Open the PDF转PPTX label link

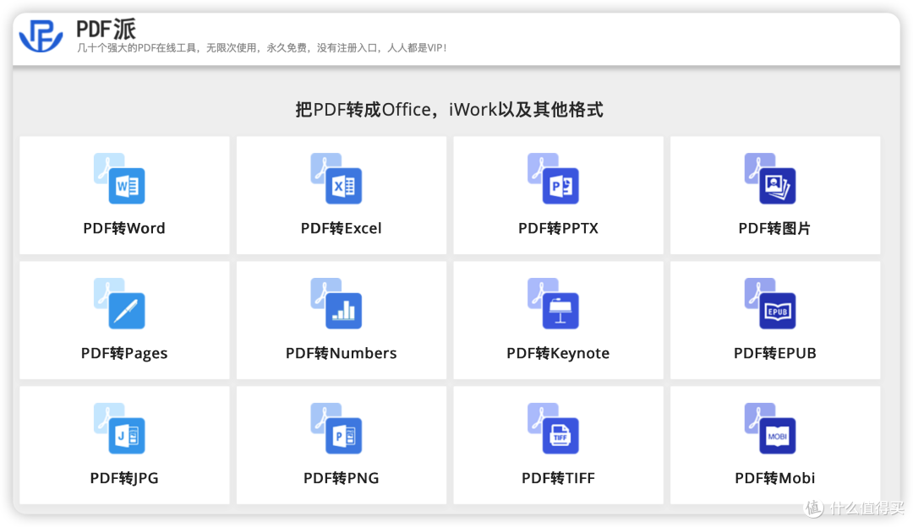click(x=559, y=228)
